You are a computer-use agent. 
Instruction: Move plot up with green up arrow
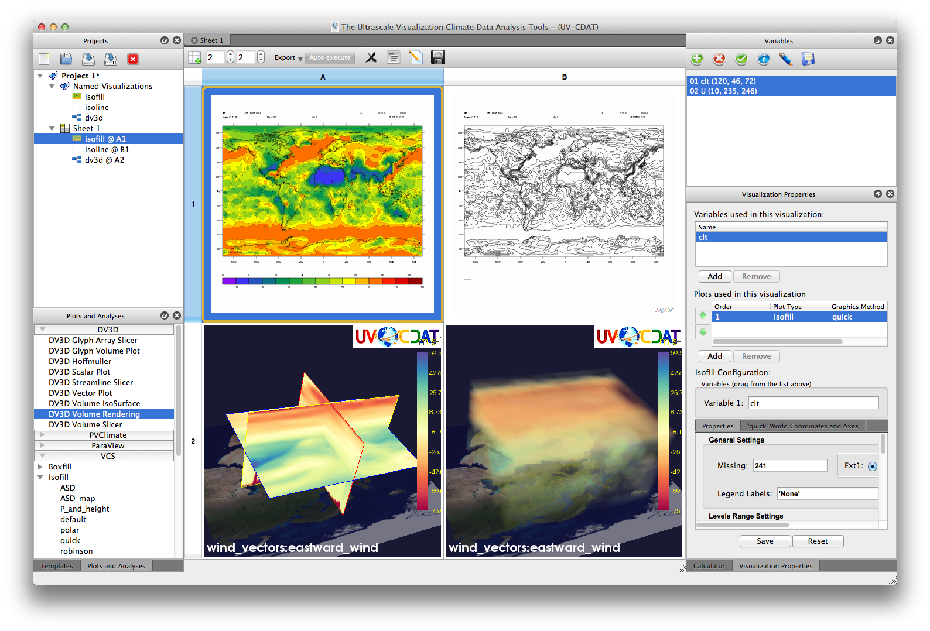(703, 315)
